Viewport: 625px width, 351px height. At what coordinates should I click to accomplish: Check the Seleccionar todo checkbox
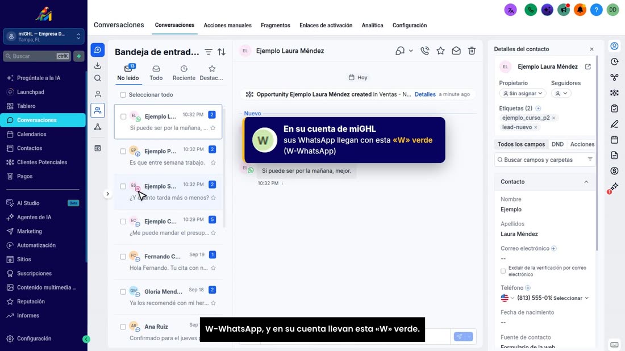click(123, 95)
